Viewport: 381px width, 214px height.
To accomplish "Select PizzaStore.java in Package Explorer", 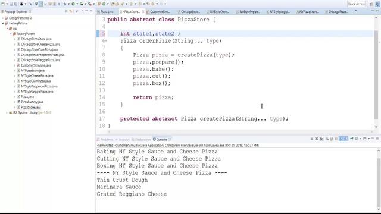I will click(30, 107).
